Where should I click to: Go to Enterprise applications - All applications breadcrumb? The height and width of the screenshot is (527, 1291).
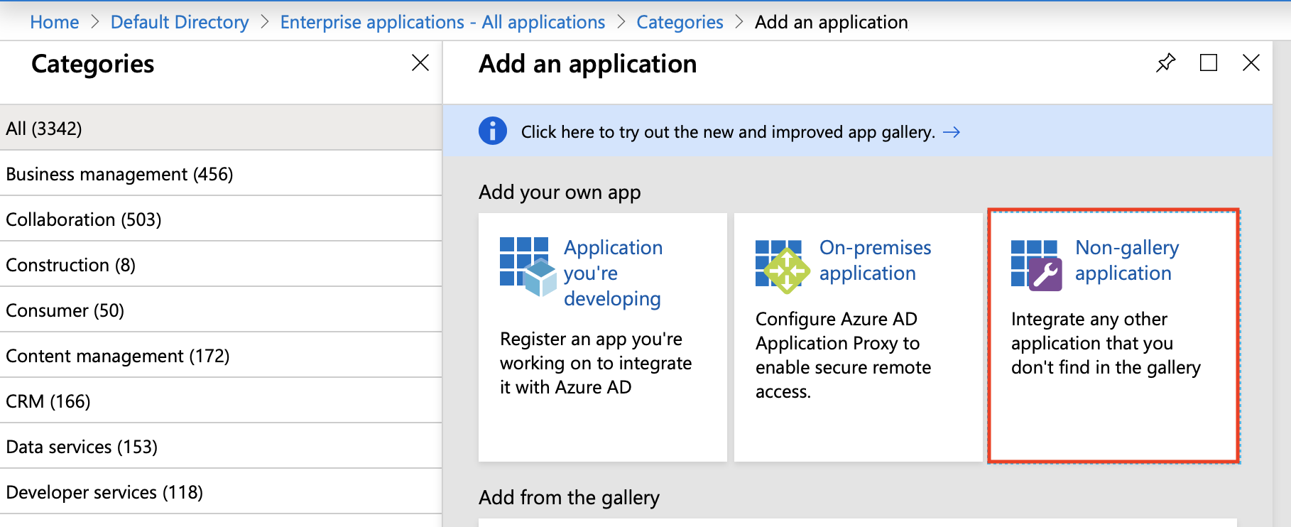tap(442, 22)
